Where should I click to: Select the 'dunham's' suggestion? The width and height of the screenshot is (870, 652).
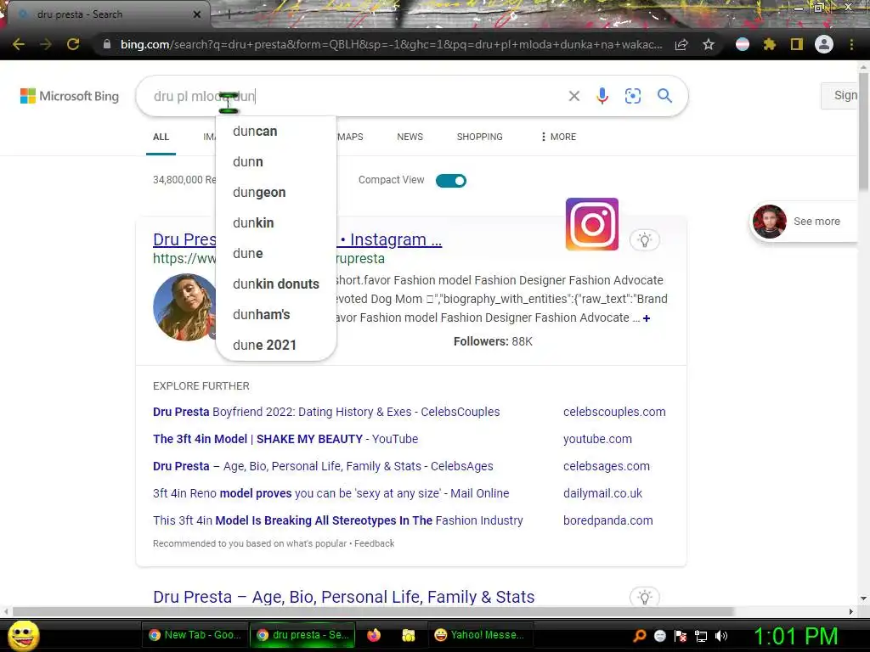(x=276, y=314)
